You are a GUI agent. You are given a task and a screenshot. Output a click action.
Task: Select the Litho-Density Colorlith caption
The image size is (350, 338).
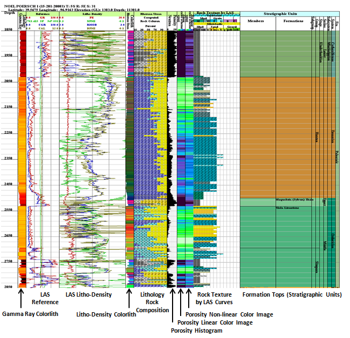pyautogui.click(x=106, y=314)
